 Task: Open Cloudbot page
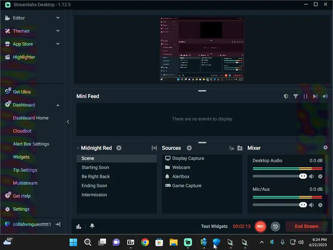[22, 131]
